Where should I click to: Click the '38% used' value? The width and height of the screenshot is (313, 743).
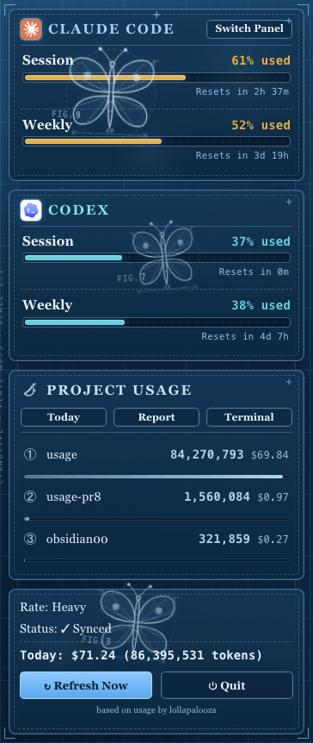pyautogui.click(x=261, y=305)
